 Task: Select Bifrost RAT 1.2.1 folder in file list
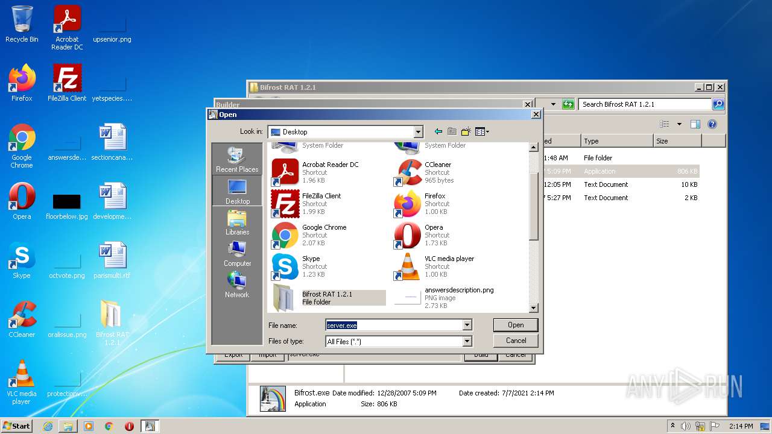pos(329,298)
